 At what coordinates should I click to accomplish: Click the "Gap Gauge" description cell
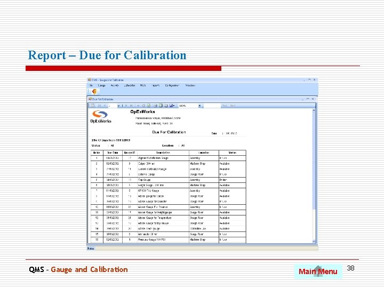163,180
